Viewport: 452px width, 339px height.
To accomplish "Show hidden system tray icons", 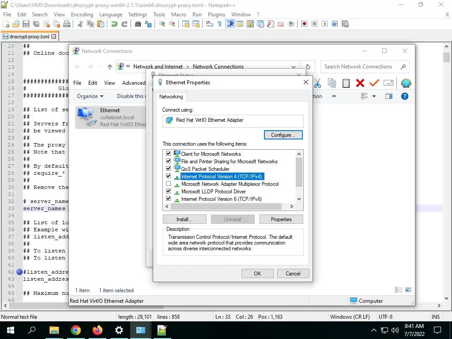I will pos(373,330).
